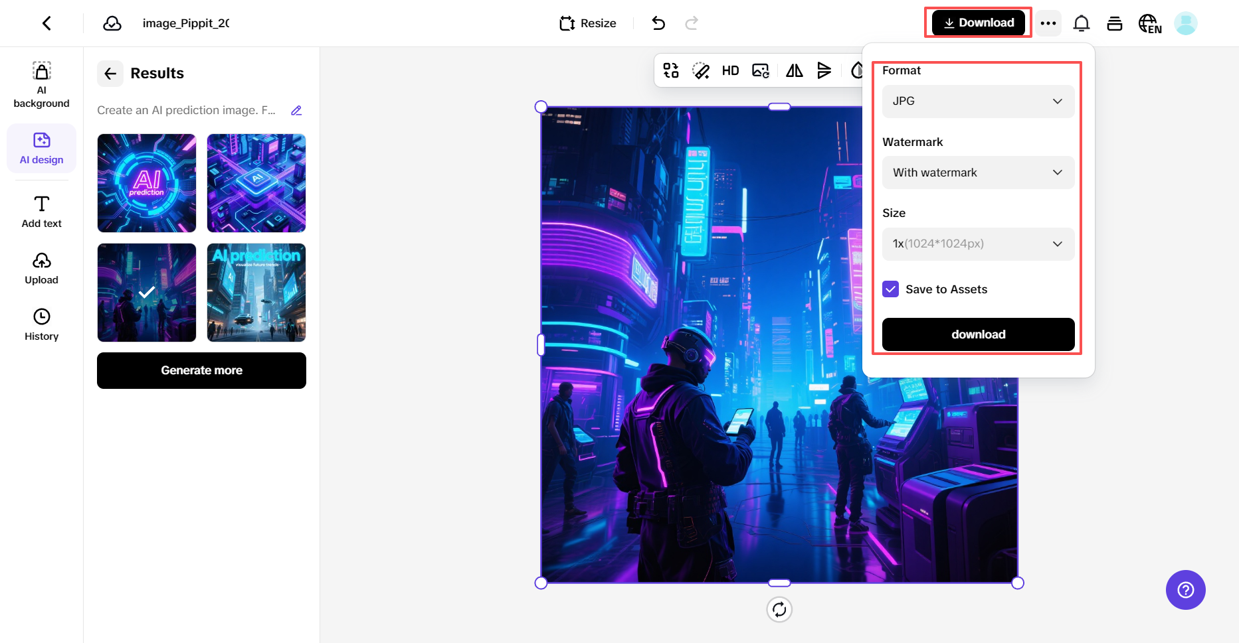The width and height of the screenshot is (1239, 643).
Task: Switch to the History sidebar tab
Action: coord(41,324)
